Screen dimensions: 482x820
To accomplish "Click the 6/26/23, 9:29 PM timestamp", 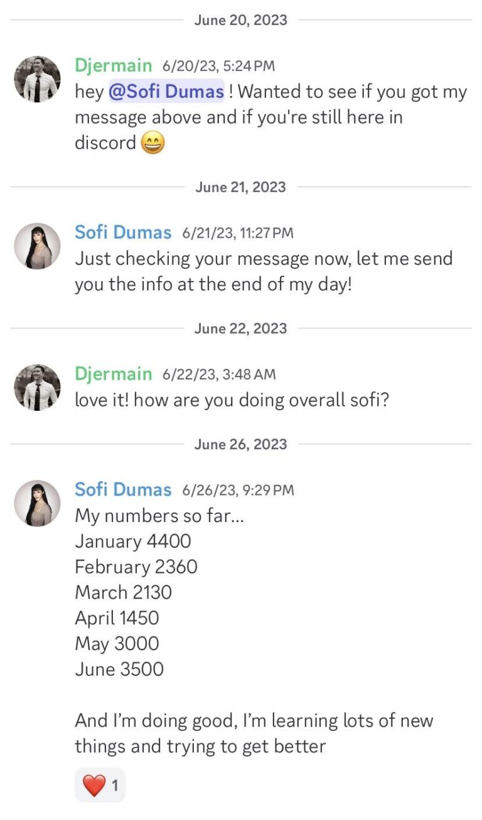I will [x=238, y=490].
